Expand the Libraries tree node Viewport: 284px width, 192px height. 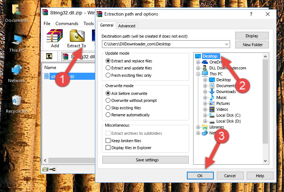click(198, 127)
